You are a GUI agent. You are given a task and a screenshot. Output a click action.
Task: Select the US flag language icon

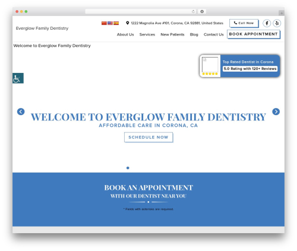click(x=110, y=23)
